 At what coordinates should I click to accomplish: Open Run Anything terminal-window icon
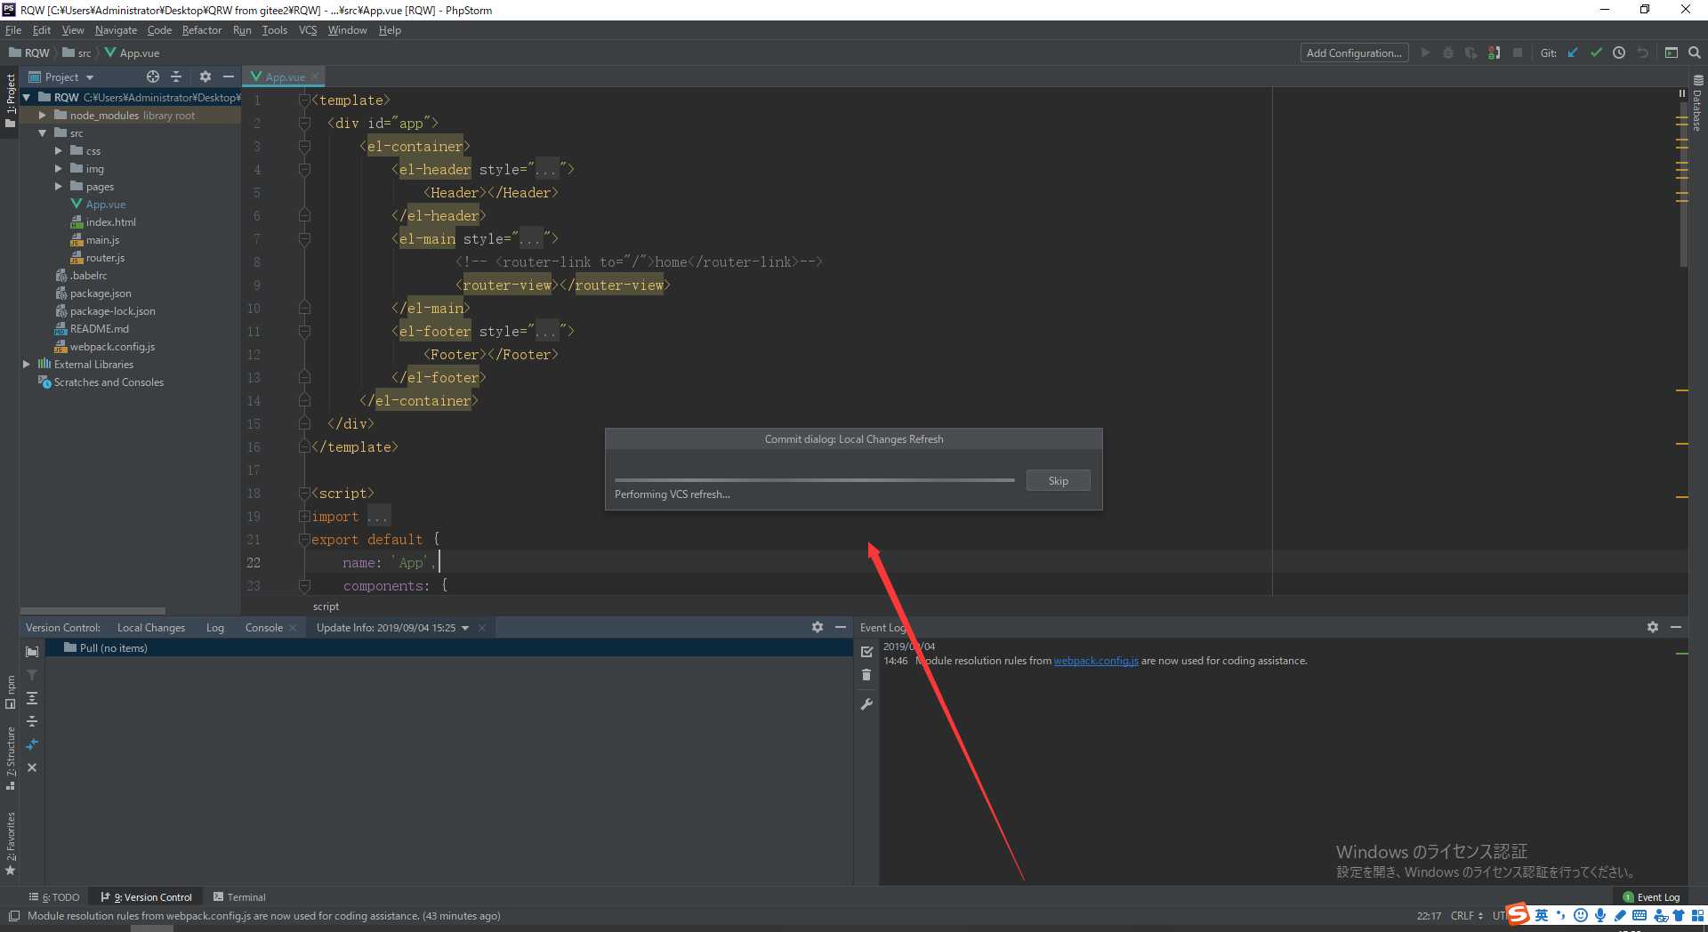click(x=1672, y=53)
